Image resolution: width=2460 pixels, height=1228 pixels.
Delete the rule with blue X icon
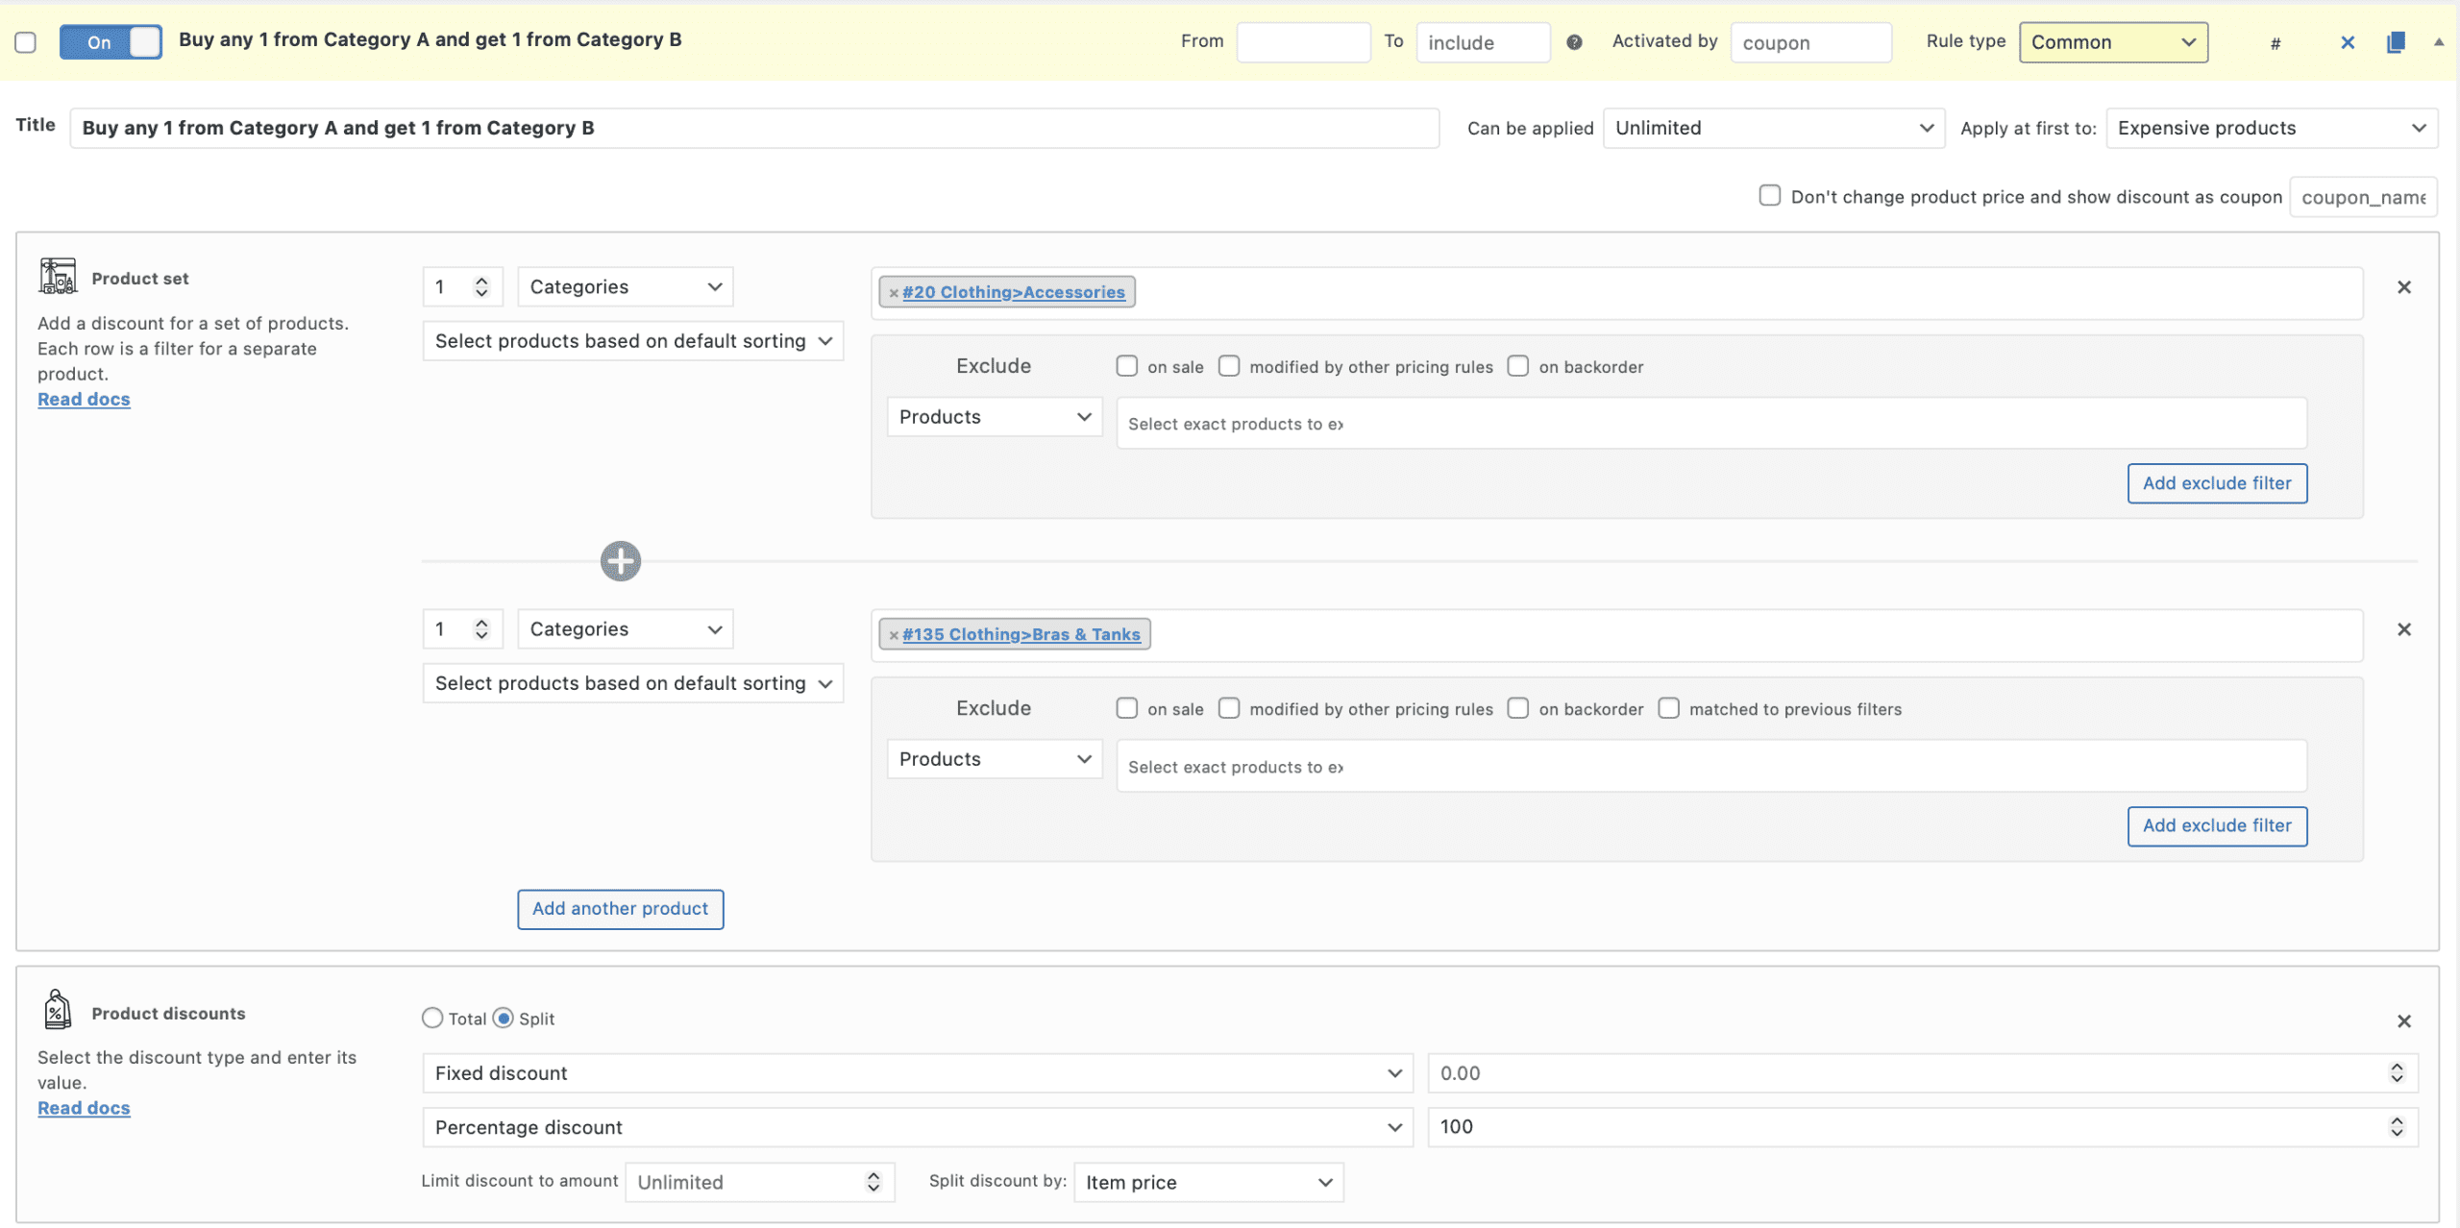coord(2348,42)
